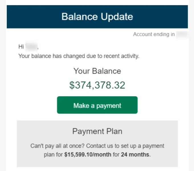Click the blurred account number

[x=181, y=34]
